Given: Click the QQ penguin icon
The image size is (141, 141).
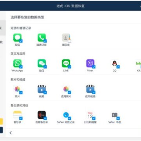Looking at the screenshot, I should coord(114,63).
